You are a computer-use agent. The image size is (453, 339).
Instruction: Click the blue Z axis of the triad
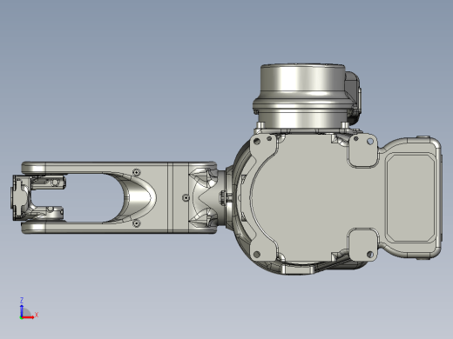point(22,310)
